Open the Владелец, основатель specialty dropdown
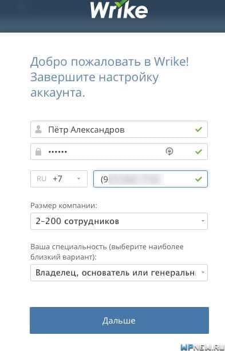 119,273
